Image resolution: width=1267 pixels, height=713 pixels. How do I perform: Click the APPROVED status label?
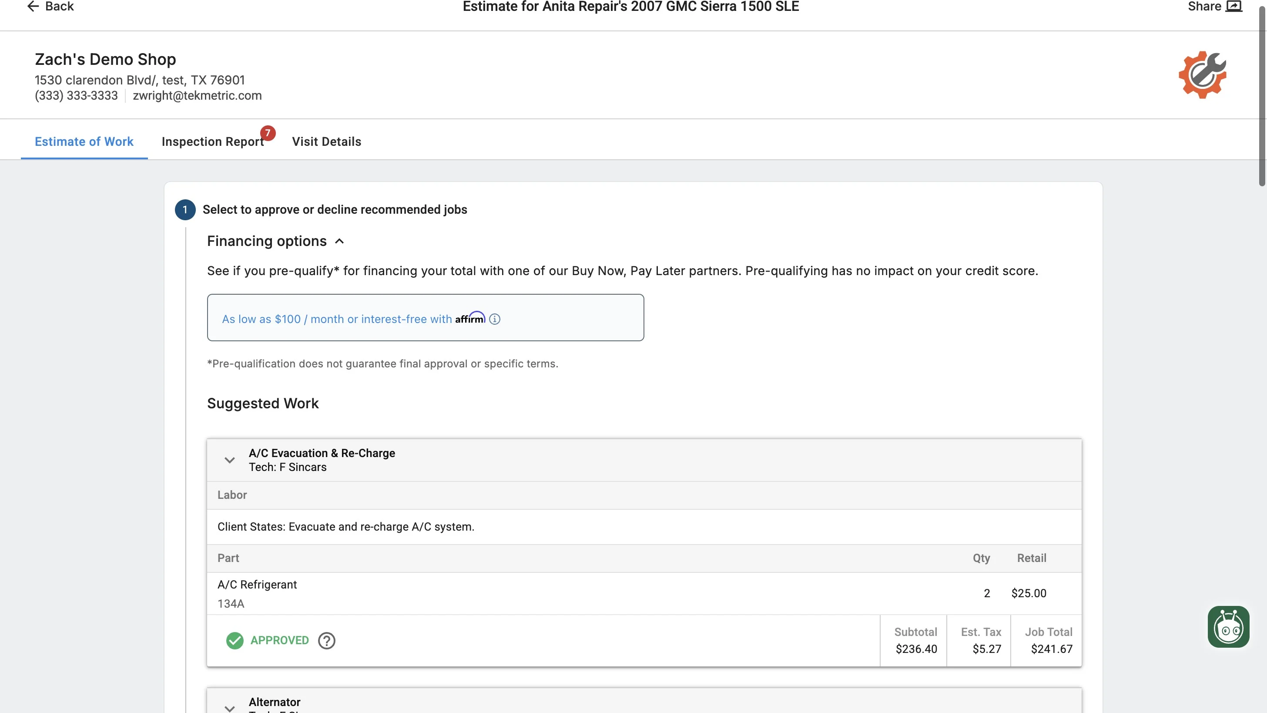279,641
